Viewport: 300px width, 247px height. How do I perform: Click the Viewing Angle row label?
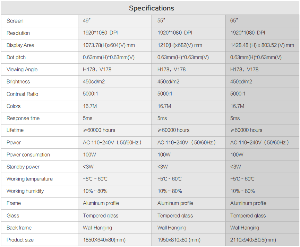click(x=22, y=69)
